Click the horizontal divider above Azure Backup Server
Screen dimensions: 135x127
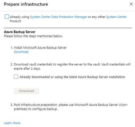tap(68, 28)
